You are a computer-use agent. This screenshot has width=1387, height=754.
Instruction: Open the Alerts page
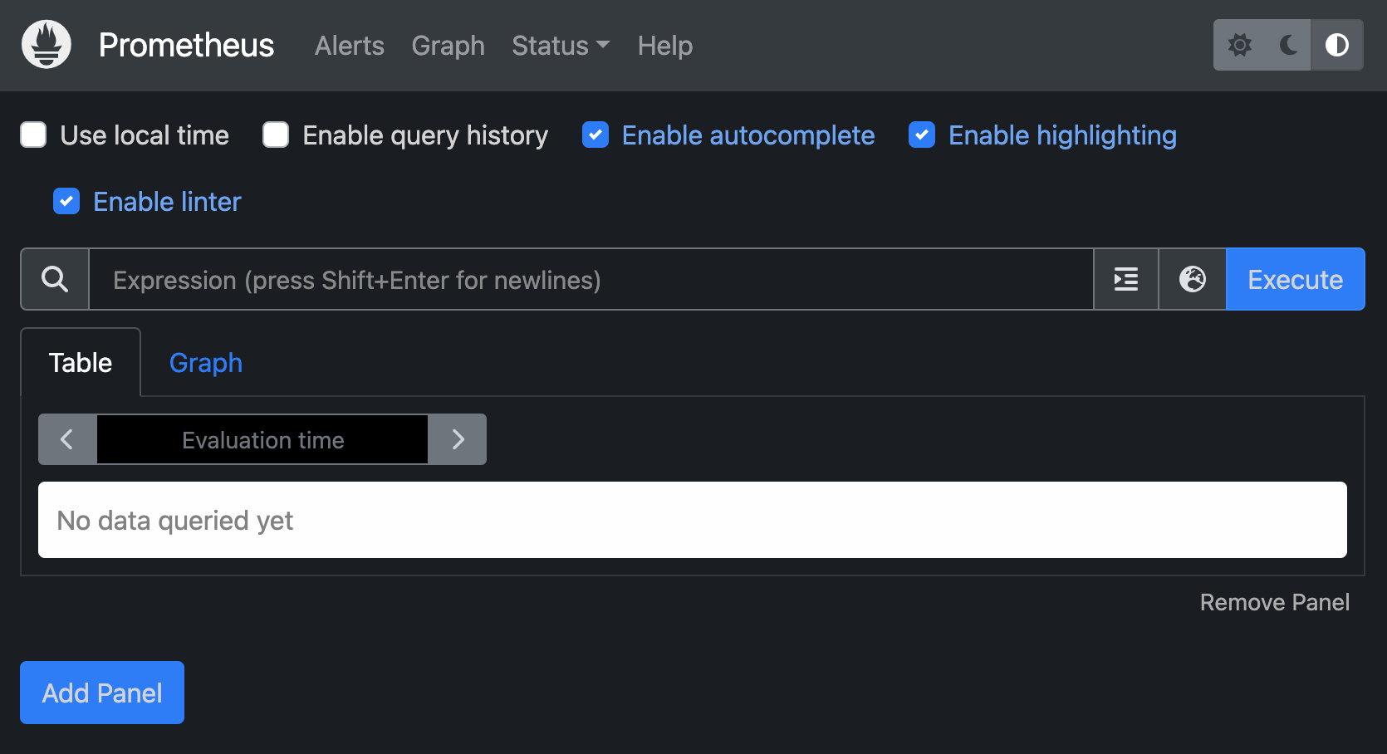pos(350,46)
